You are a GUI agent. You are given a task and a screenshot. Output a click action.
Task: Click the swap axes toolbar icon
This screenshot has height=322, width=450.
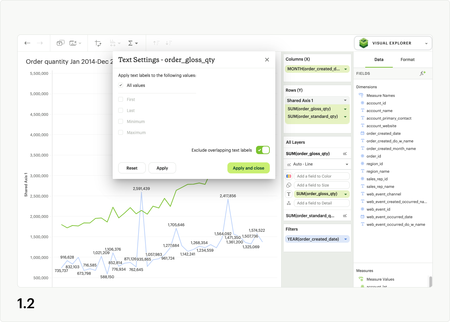coord(98,43)
